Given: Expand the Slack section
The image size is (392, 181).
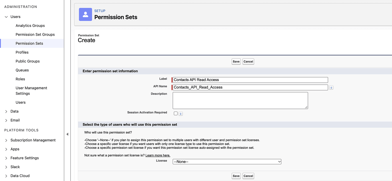Looking at the screenshot, I should [6, 167].
